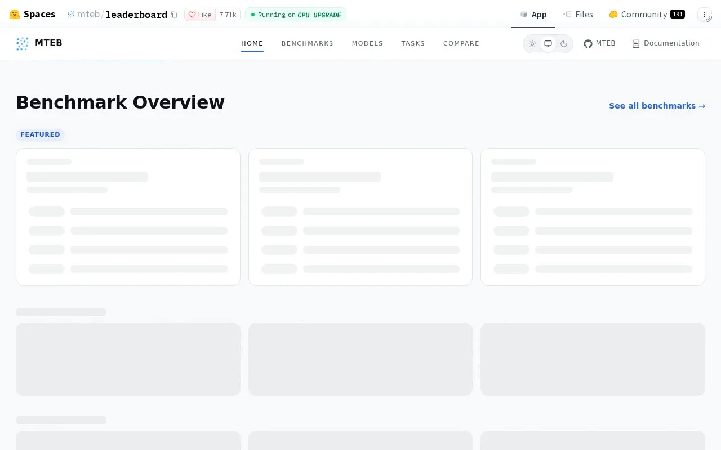The width and height of the screenshot is (721, 450).
Task: Click the Hugging Face Spaces logo
Action: [32, 14]
